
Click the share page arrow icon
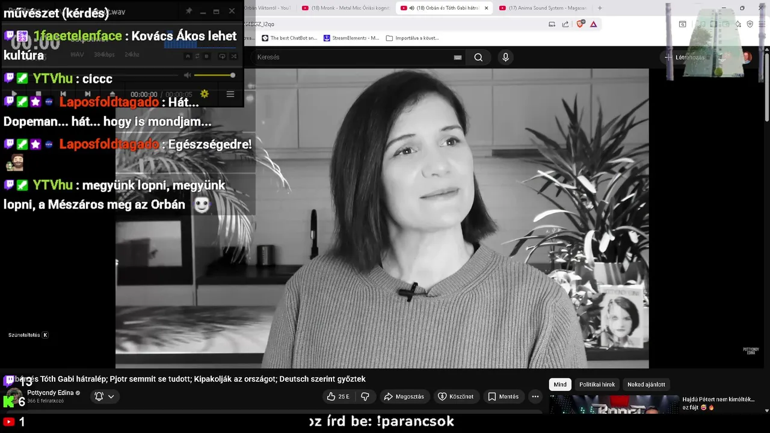(565, 24)
